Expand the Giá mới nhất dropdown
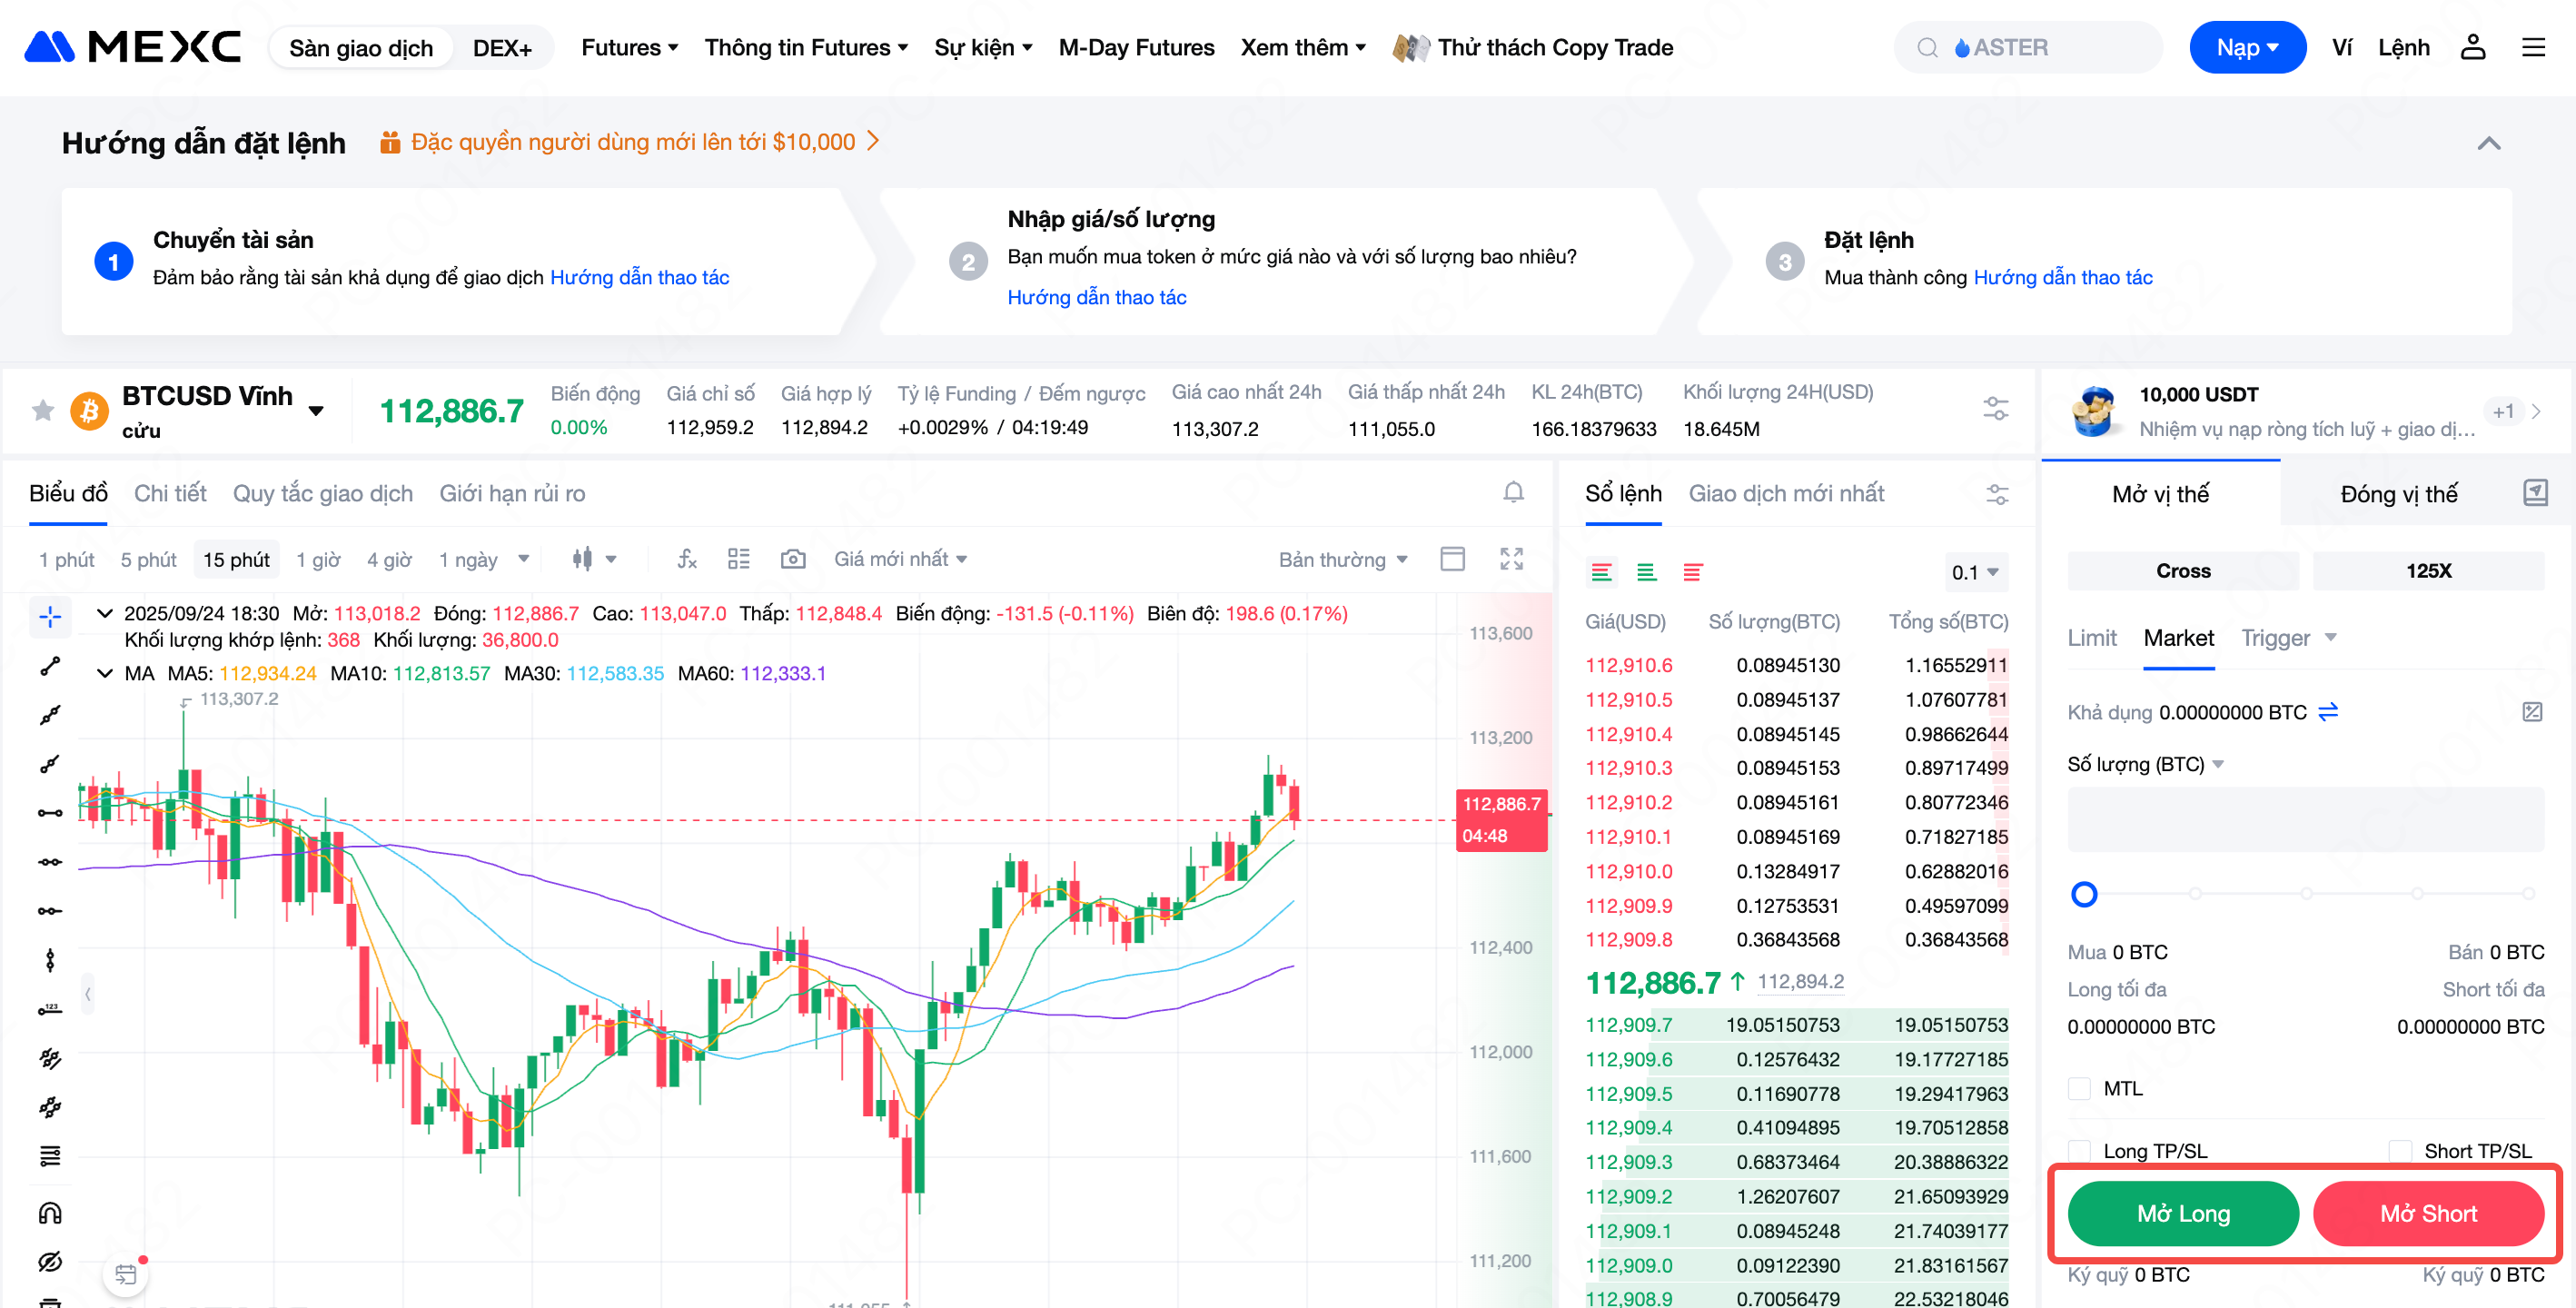Screen dimensions: 2576x1308 [x=900, y=559]
